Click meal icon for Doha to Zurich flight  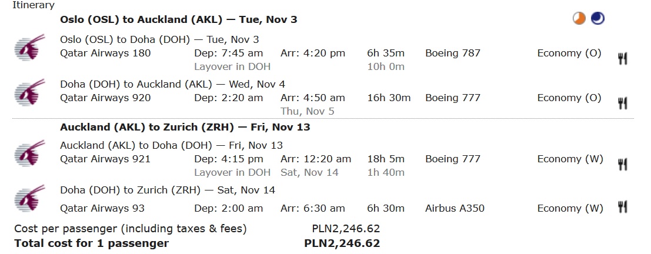click(x=622, y=207)
